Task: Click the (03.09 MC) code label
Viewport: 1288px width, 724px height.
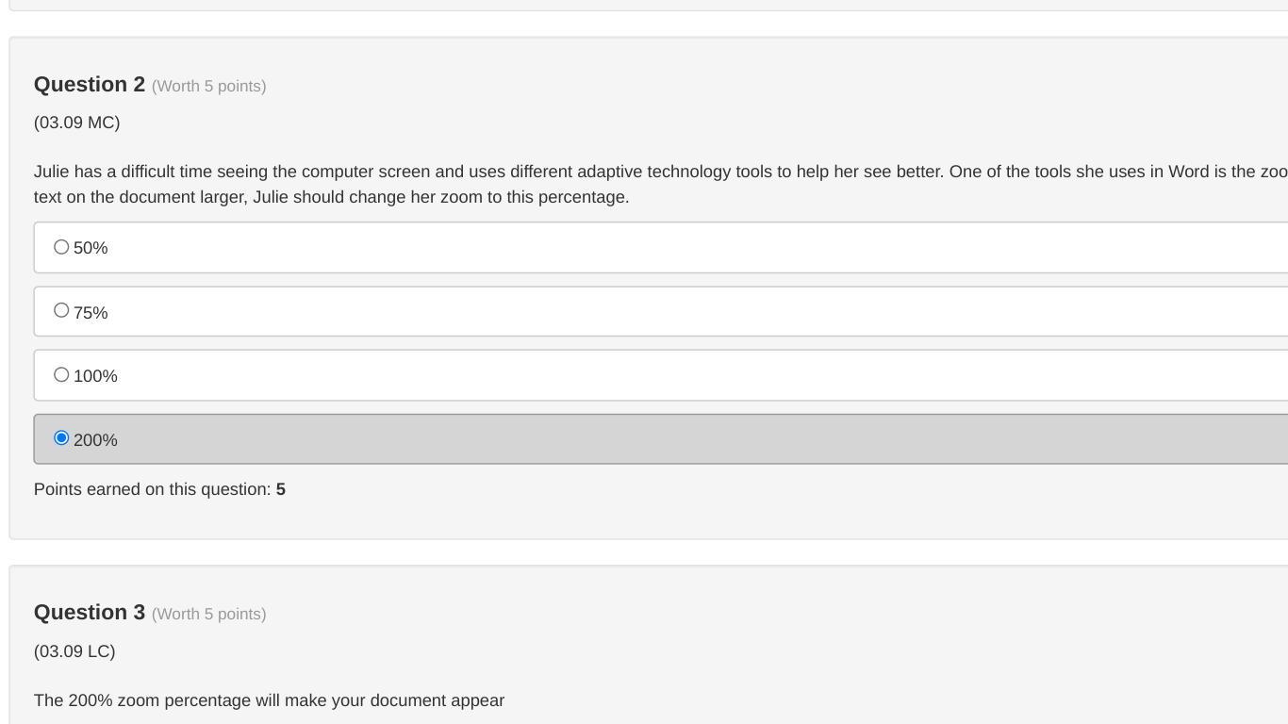Action: (76, 123)
